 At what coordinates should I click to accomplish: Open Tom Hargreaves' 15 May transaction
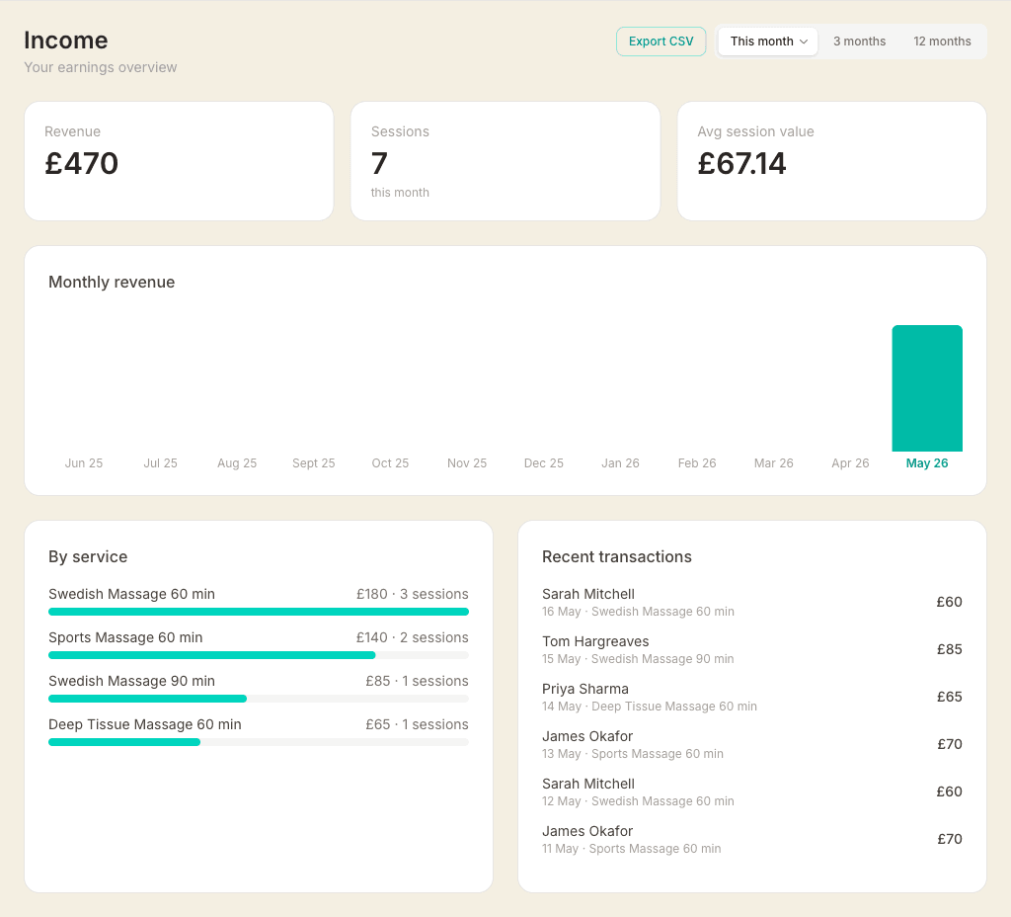coord(751,649)
